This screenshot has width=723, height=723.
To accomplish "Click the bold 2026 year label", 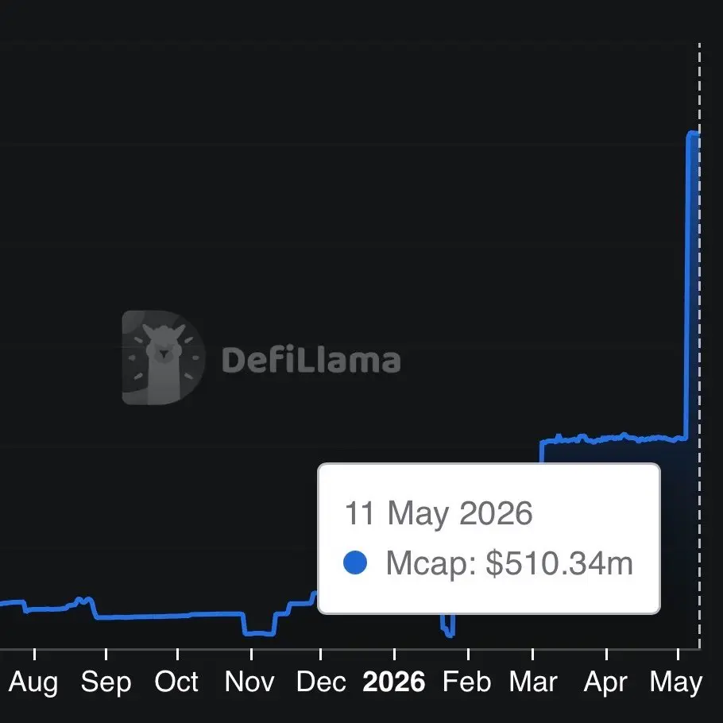I will click(394, 681).
